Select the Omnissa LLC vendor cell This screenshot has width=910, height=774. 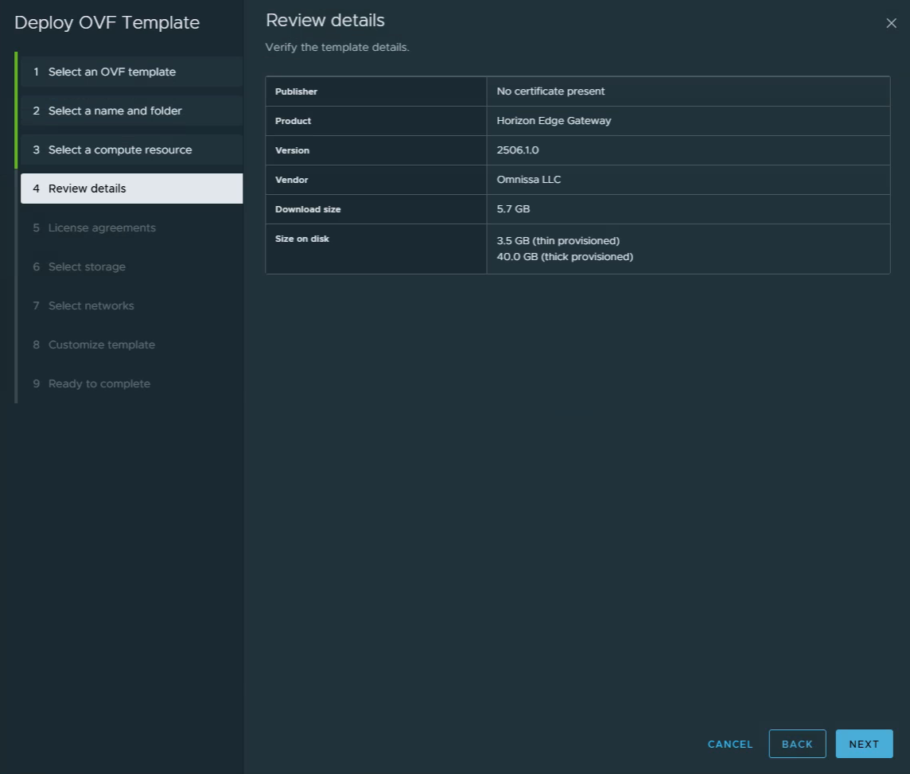coord(529,180)
